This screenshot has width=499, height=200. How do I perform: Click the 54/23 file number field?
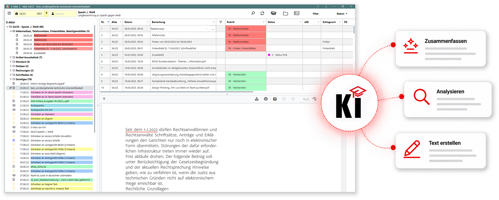click(x=29, y=14)
